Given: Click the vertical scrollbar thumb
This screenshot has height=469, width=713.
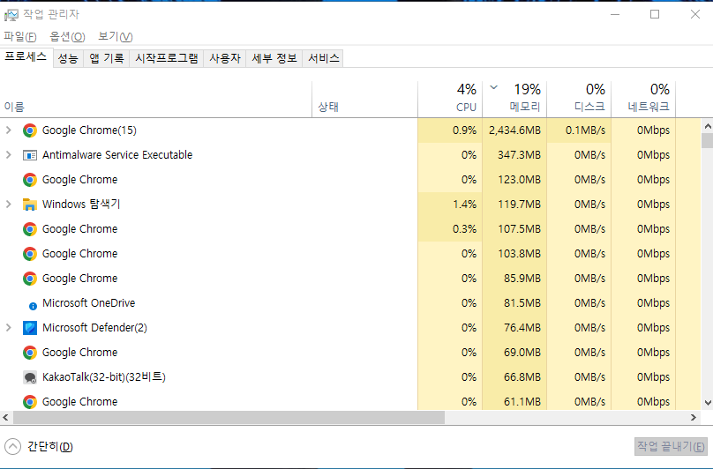Looking at the screenshot, I should coord(708,140).
